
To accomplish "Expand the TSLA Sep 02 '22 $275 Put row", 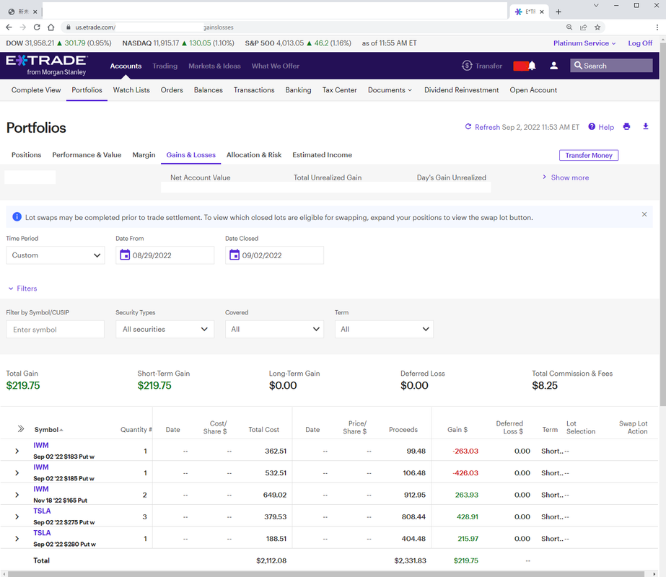I will click(17, 516).
